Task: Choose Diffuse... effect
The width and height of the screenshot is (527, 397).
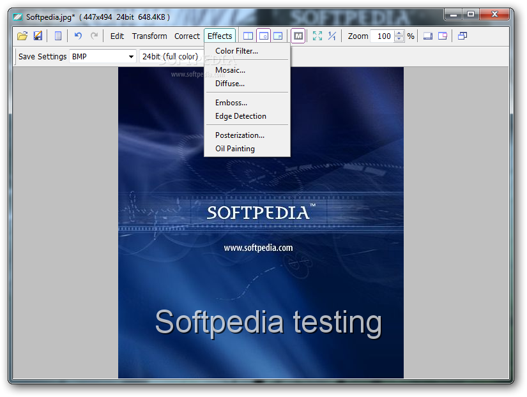Action: pos(247,84)
